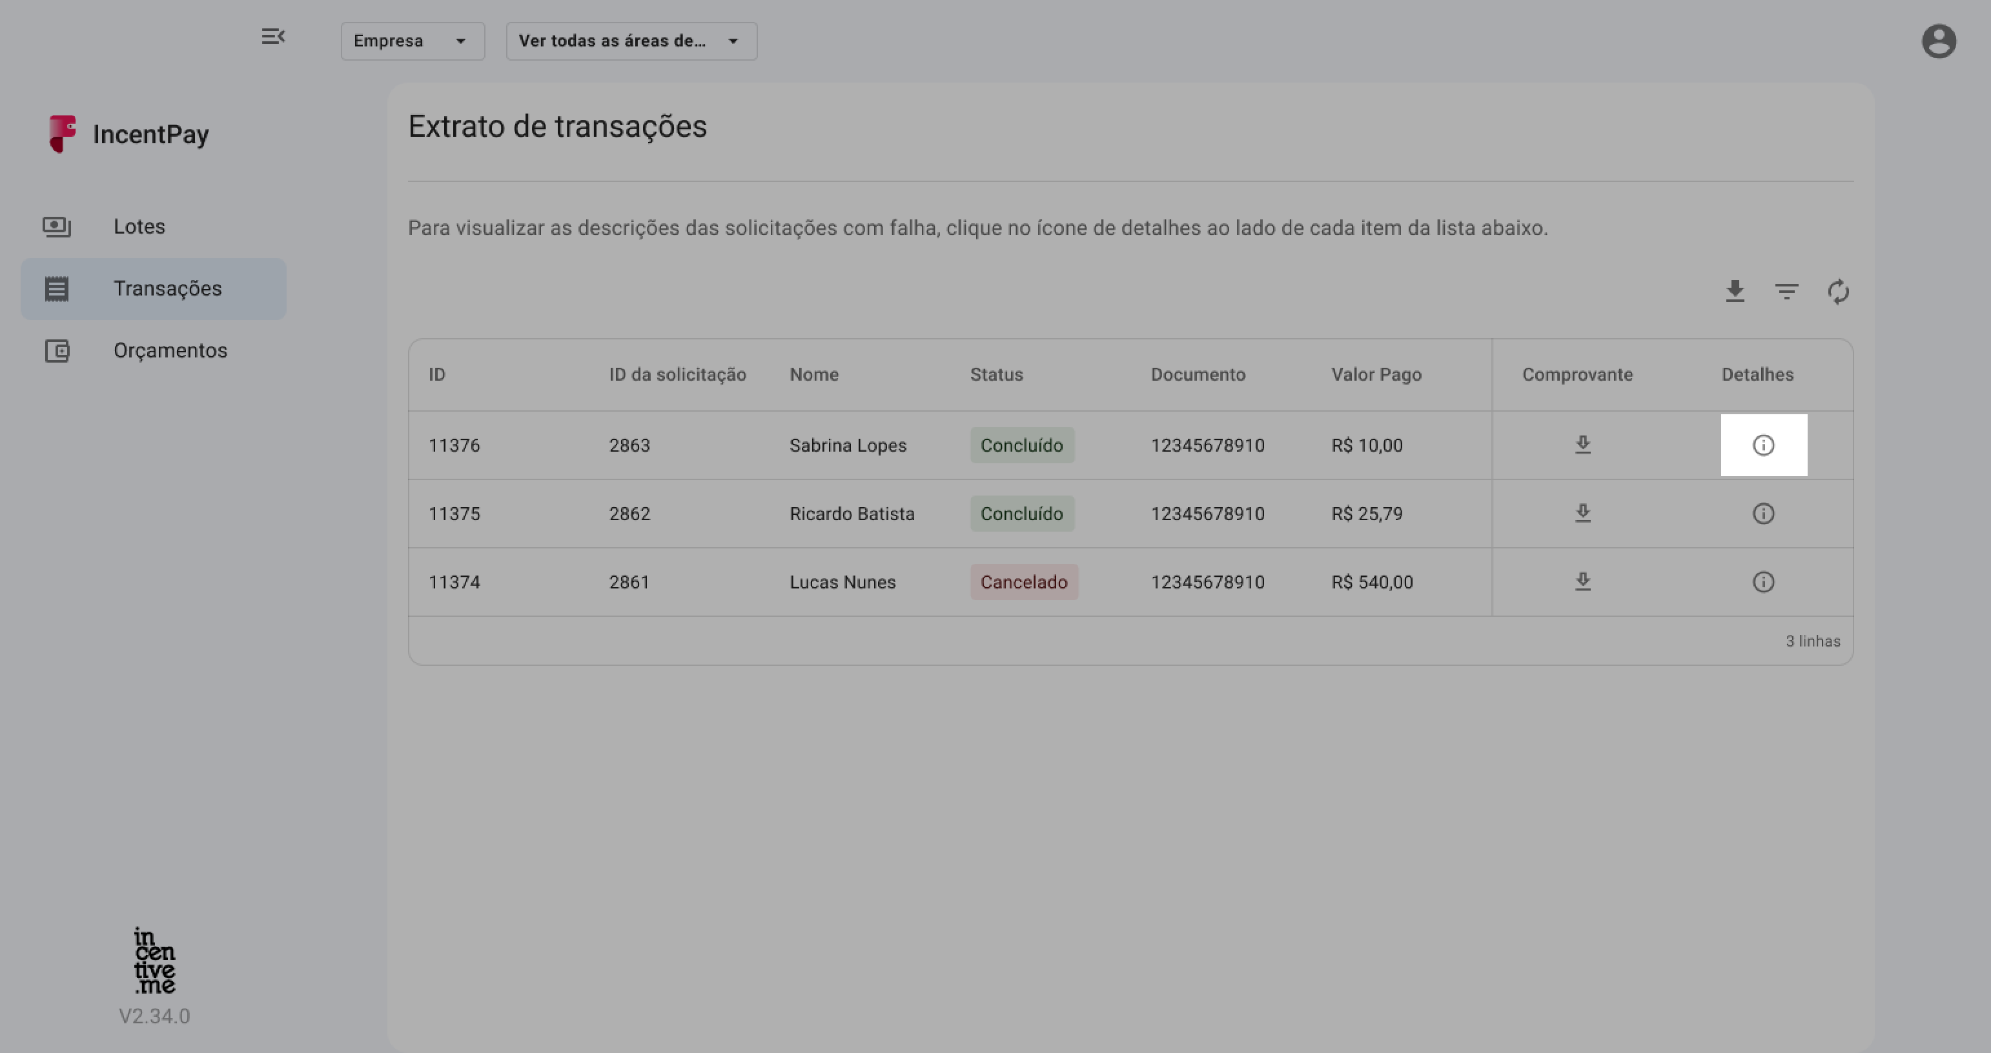Viewport: 1991px width, 1053px height.
Task: Click Lucas Nunes' document number 12345678910
Action: (1207, 582)
